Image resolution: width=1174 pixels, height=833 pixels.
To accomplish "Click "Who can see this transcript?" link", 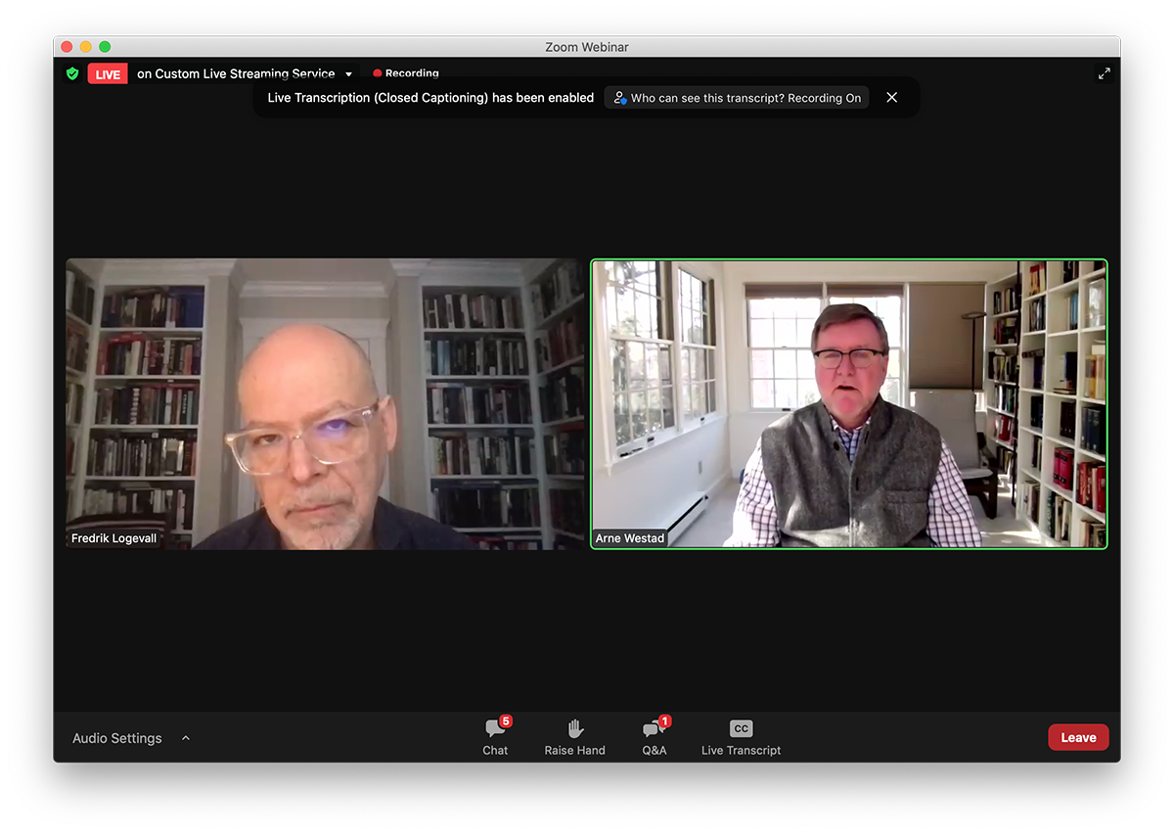I will point(745,98).
